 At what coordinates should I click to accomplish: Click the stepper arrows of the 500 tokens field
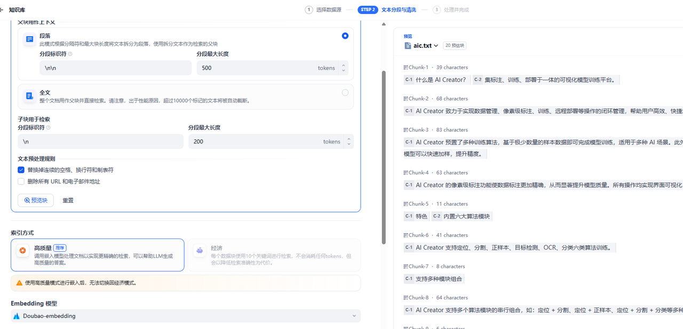pos(344,68)
